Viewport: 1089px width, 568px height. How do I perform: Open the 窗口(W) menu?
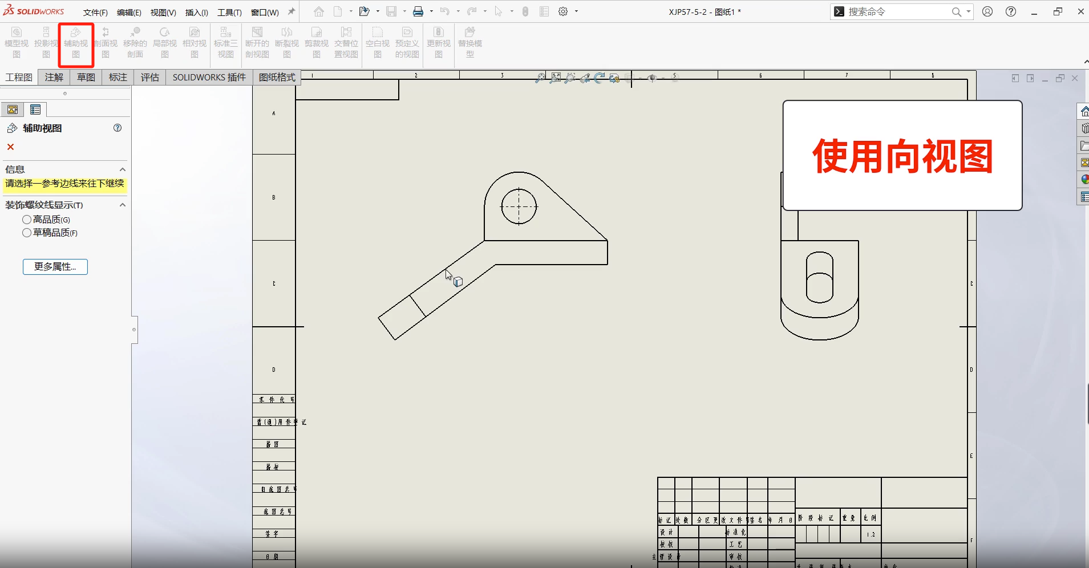click(x=265, y=13)
